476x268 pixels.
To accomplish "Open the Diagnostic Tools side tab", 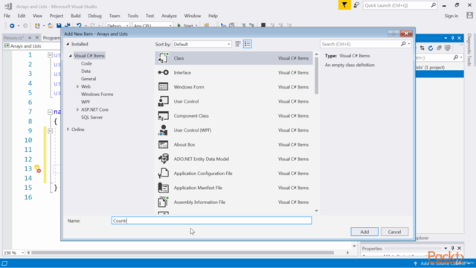I will 469,50.
